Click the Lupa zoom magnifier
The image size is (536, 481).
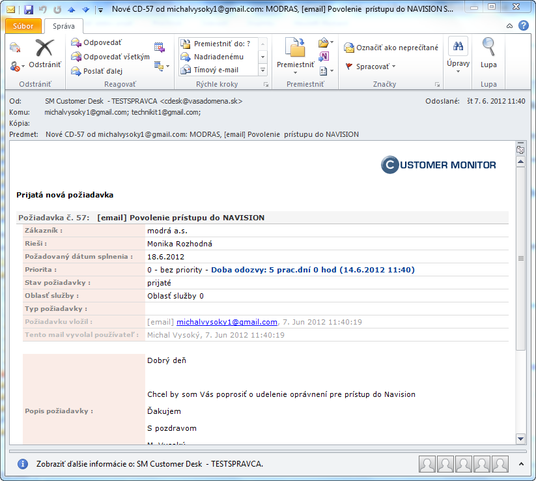tap(488, 53)
